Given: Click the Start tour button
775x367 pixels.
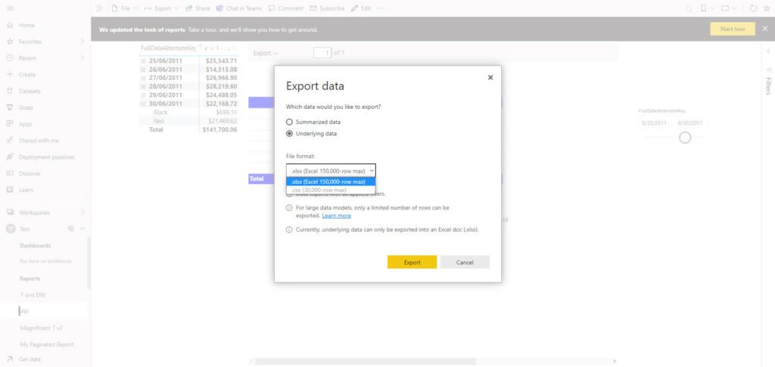Looking at the screenshot, I should (x=733, y=30).
